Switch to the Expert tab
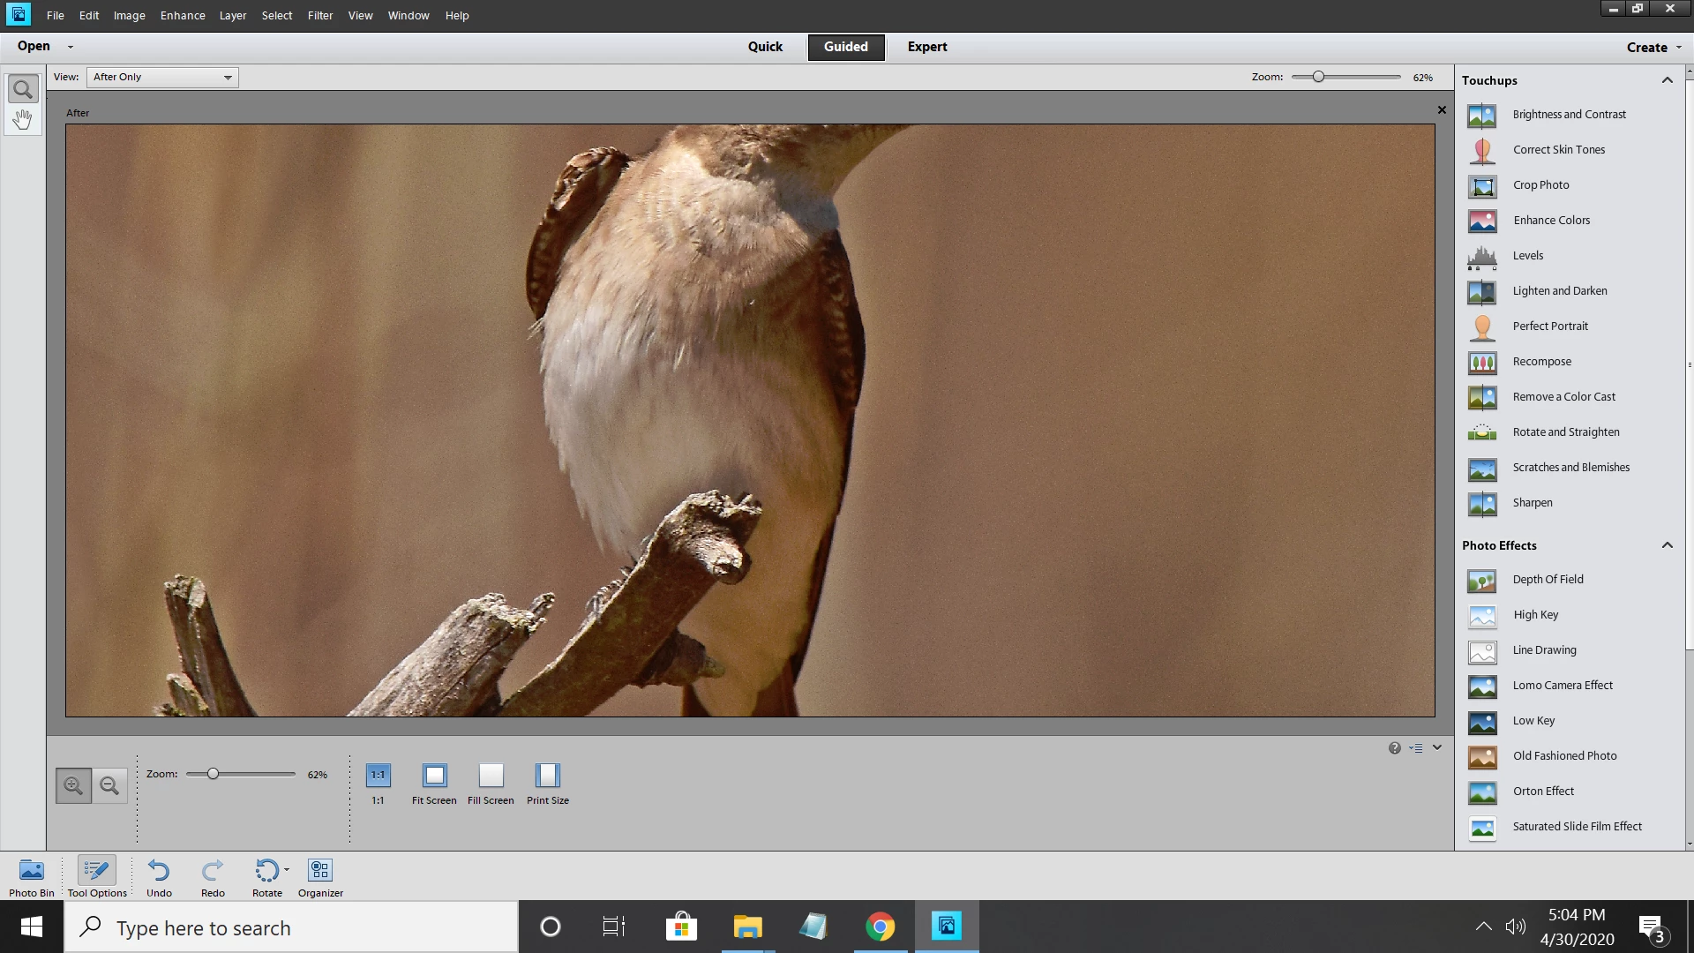The height and width of the screenshot is (953, 1694). pos(926,47)
